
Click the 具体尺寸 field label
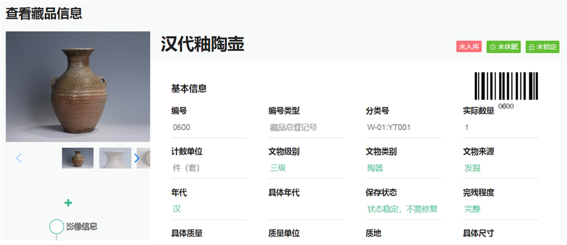click(478, 234)
